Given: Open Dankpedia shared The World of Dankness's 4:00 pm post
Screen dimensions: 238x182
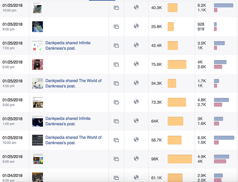Looking at the screenshot, I should 74,83.
